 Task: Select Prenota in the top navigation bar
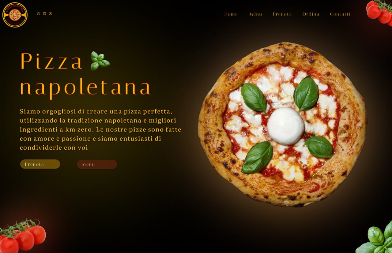point(282,14)
